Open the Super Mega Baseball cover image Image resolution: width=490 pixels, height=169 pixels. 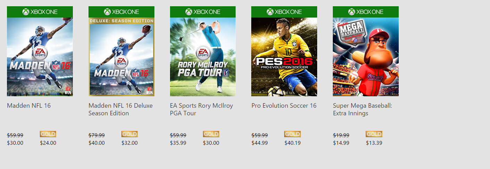click(x=366, y=57)
